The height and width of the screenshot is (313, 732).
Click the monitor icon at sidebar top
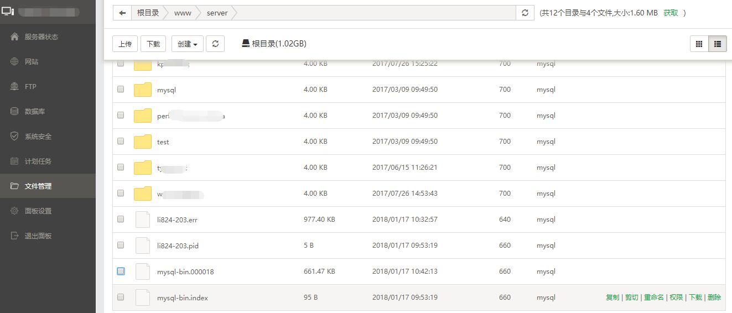(8, 11)
